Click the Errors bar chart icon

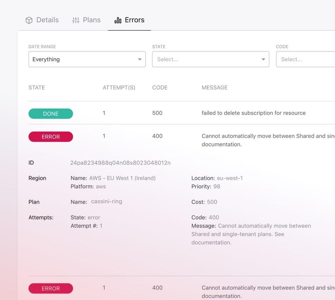pos(118,20)
